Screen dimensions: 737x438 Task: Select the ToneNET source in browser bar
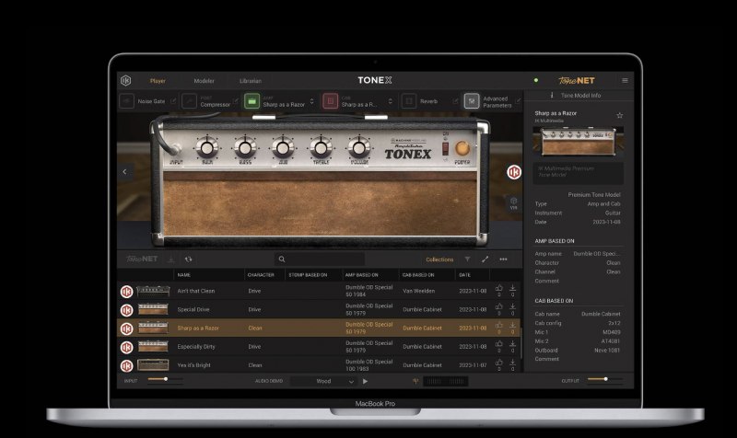(x=142, y=259)
